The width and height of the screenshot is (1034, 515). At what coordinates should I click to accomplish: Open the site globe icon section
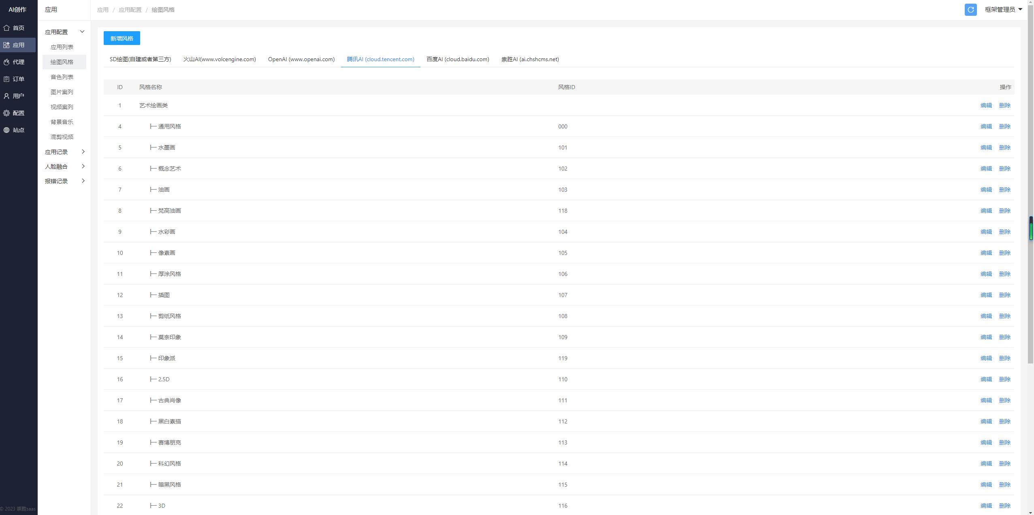[x=6, y=130]
